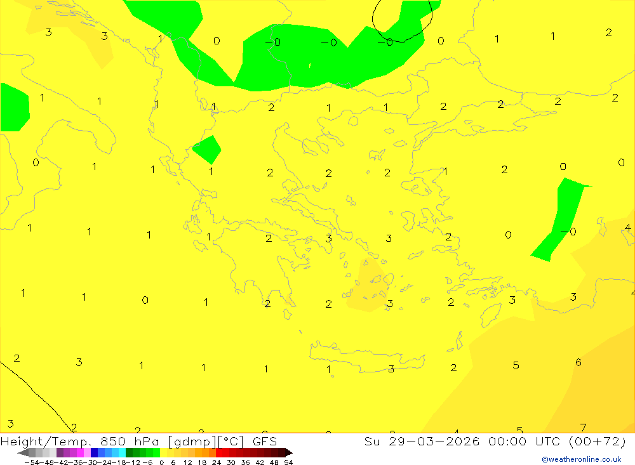Click the legend label '24'
Image resolution: width=635 pixels, height=465 pixels.
(x=217, y=462)
